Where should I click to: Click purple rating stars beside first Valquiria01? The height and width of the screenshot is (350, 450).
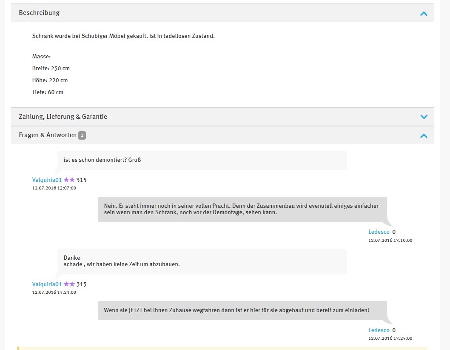pyautogui.click(x=69, y=180)
